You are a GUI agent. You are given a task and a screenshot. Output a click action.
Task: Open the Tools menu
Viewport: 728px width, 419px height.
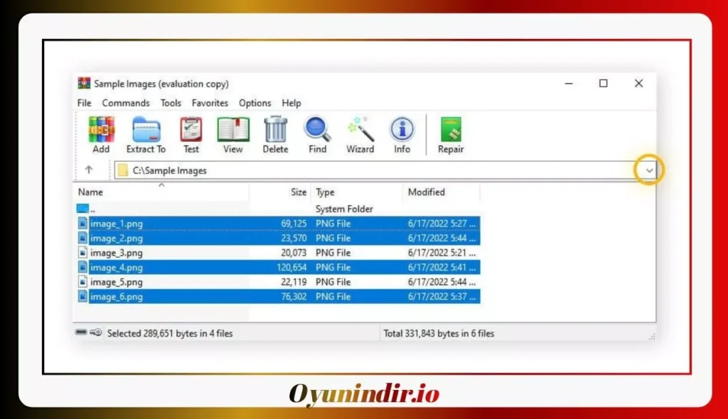(171, 103)
